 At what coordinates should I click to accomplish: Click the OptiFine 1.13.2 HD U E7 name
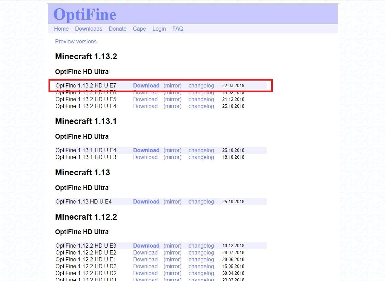(86, 85)
